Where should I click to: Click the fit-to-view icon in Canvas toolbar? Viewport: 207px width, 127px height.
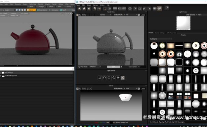(91, 89)
